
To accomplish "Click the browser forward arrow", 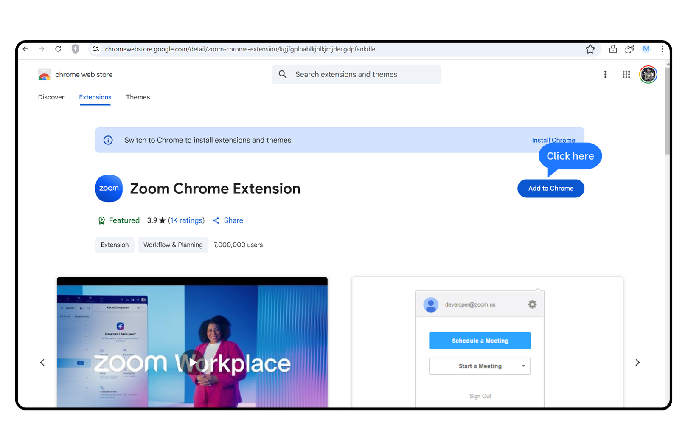I will [x=42, y=49].
